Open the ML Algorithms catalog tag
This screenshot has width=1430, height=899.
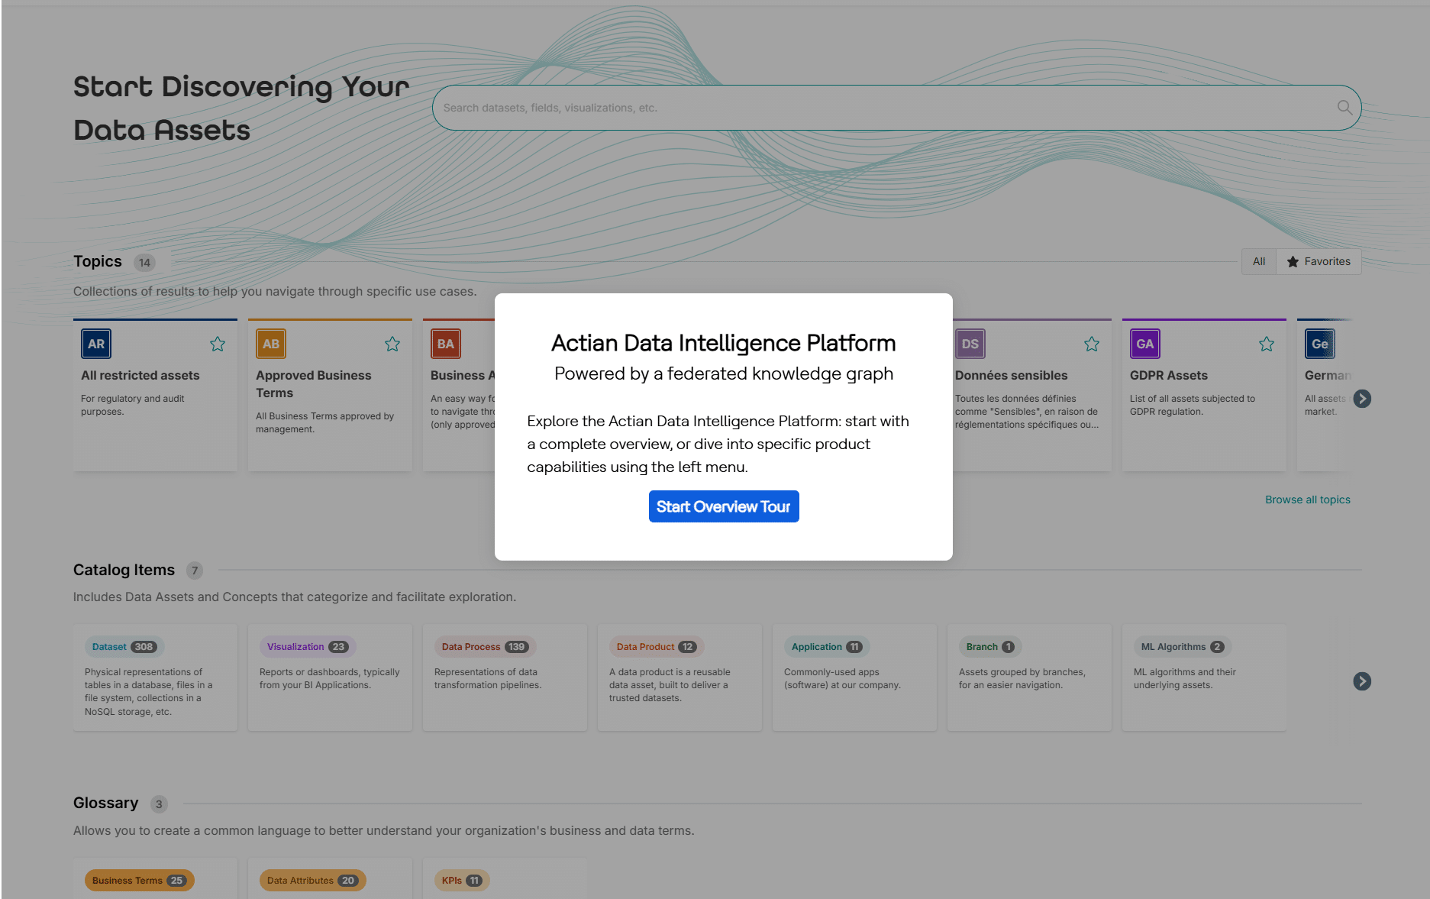(x=1183, y=647)
